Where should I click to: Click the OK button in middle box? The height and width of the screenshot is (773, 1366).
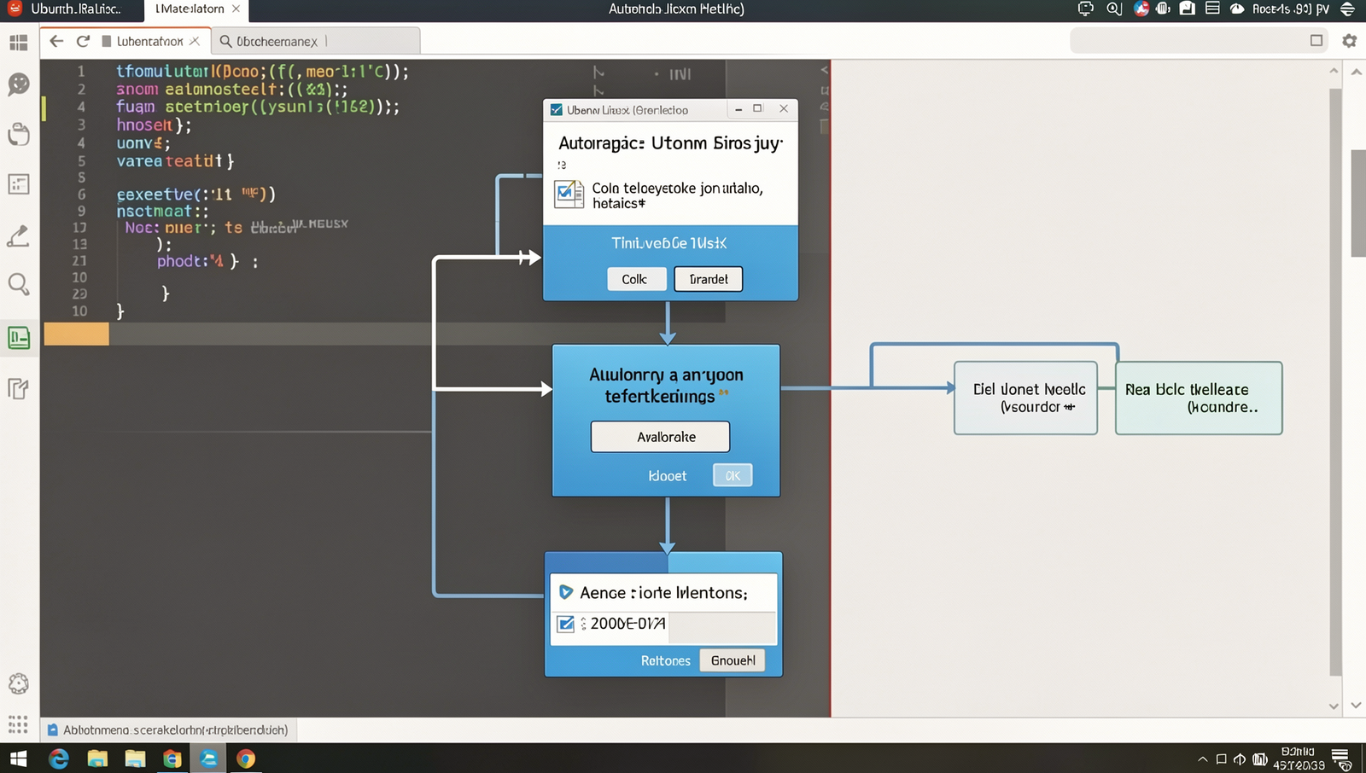click(x=733, y=475)
